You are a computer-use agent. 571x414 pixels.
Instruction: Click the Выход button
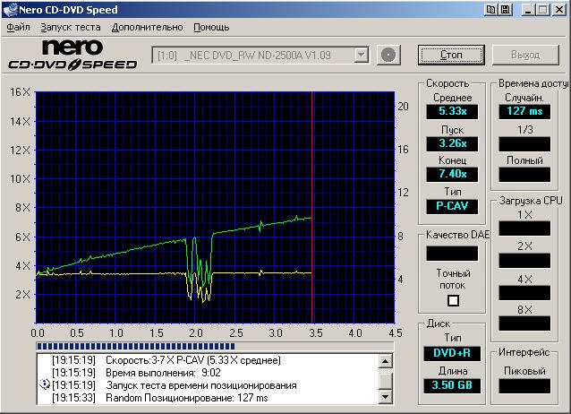pos(525,56)
